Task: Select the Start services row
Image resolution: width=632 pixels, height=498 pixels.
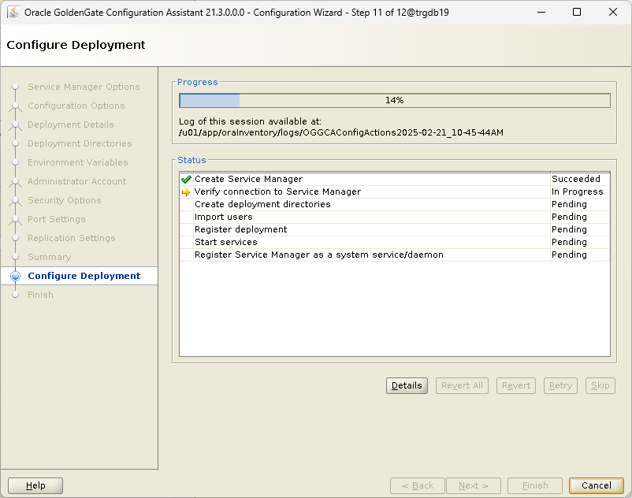Action: [x=395, y=242]
